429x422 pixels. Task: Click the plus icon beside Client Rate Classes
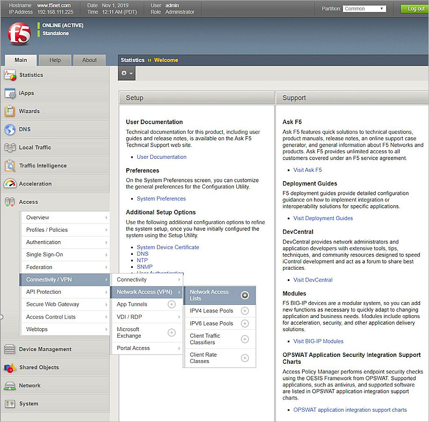coord(245,358)
